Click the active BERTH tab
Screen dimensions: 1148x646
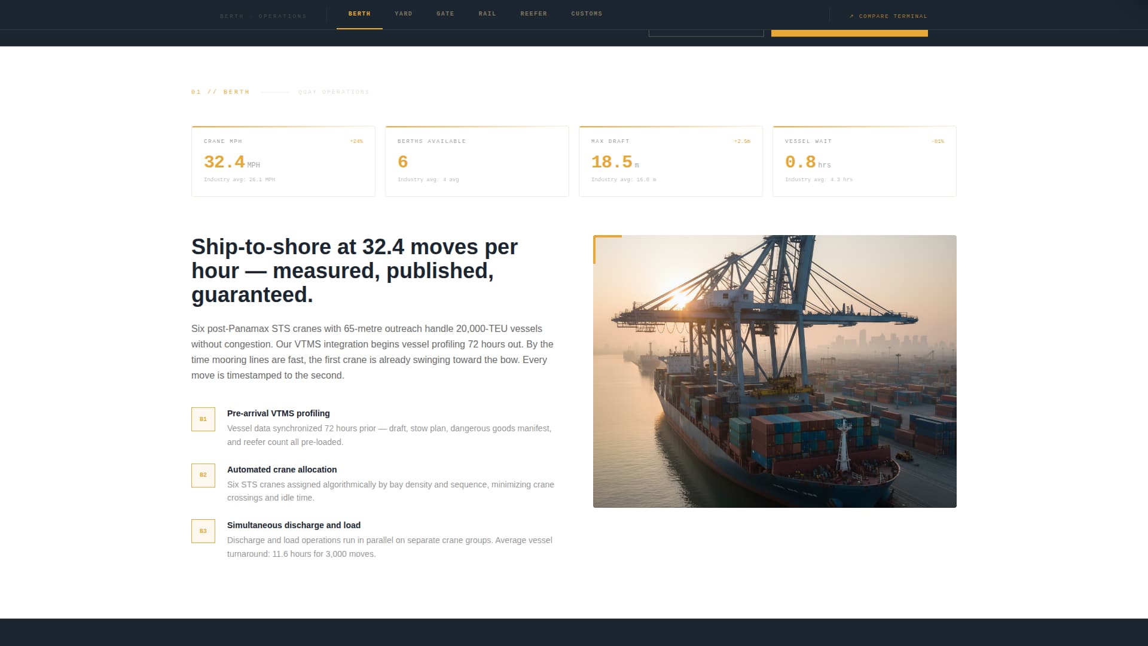pos(359,13)
